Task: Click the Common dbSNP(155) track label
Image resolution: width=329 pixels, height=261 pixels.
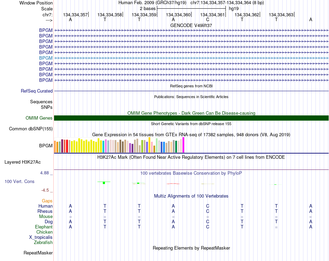Action: coord(30,129)
